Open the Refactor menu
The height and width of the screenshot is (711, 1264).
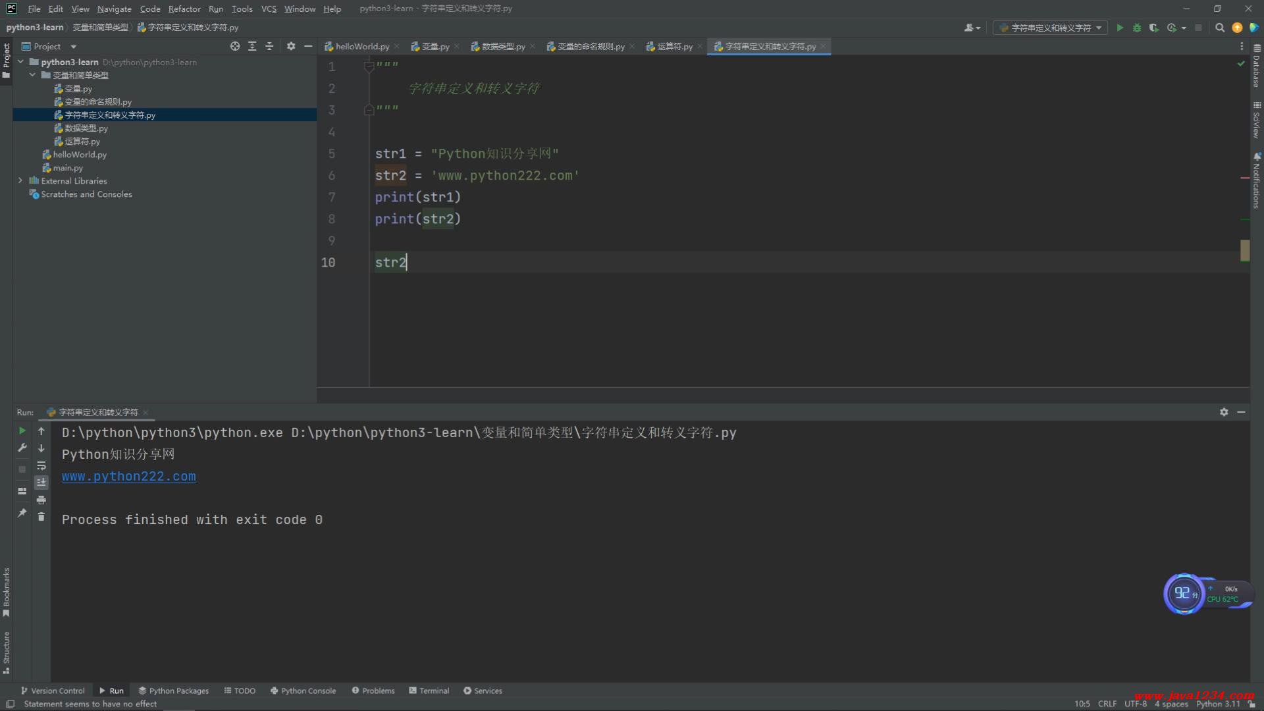pyautogui.click(x=184, y=9)
